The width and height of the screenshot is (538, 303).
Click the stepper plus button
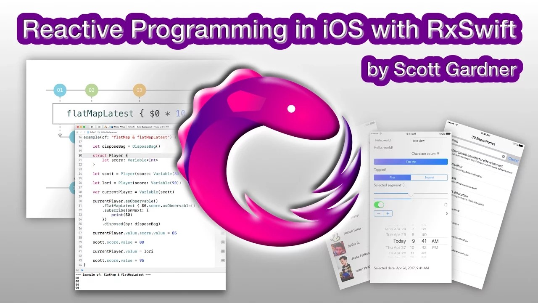388,213
